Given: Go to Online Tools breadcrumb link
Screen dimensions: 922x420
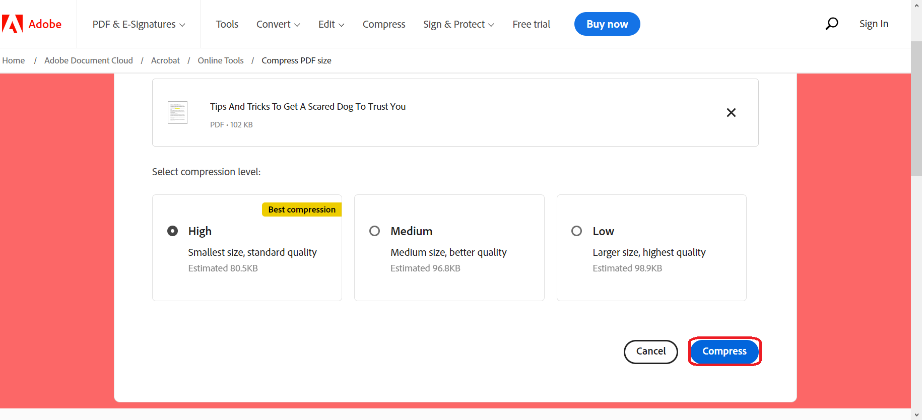Looking at the screenshot, I should (x=221, y=60).
